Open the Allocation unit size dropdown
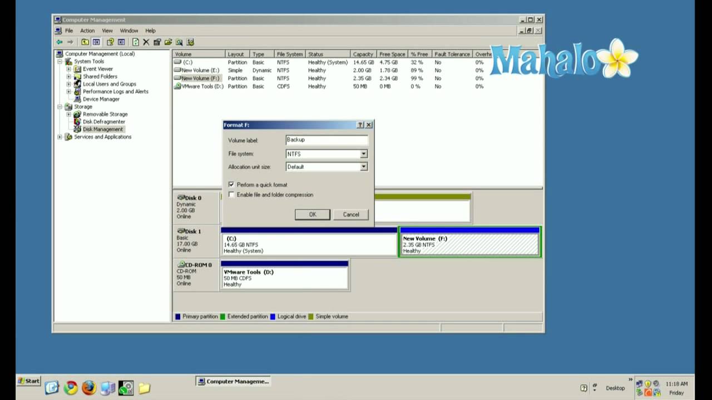Screen dimensions: 712x400 (363, 167)
